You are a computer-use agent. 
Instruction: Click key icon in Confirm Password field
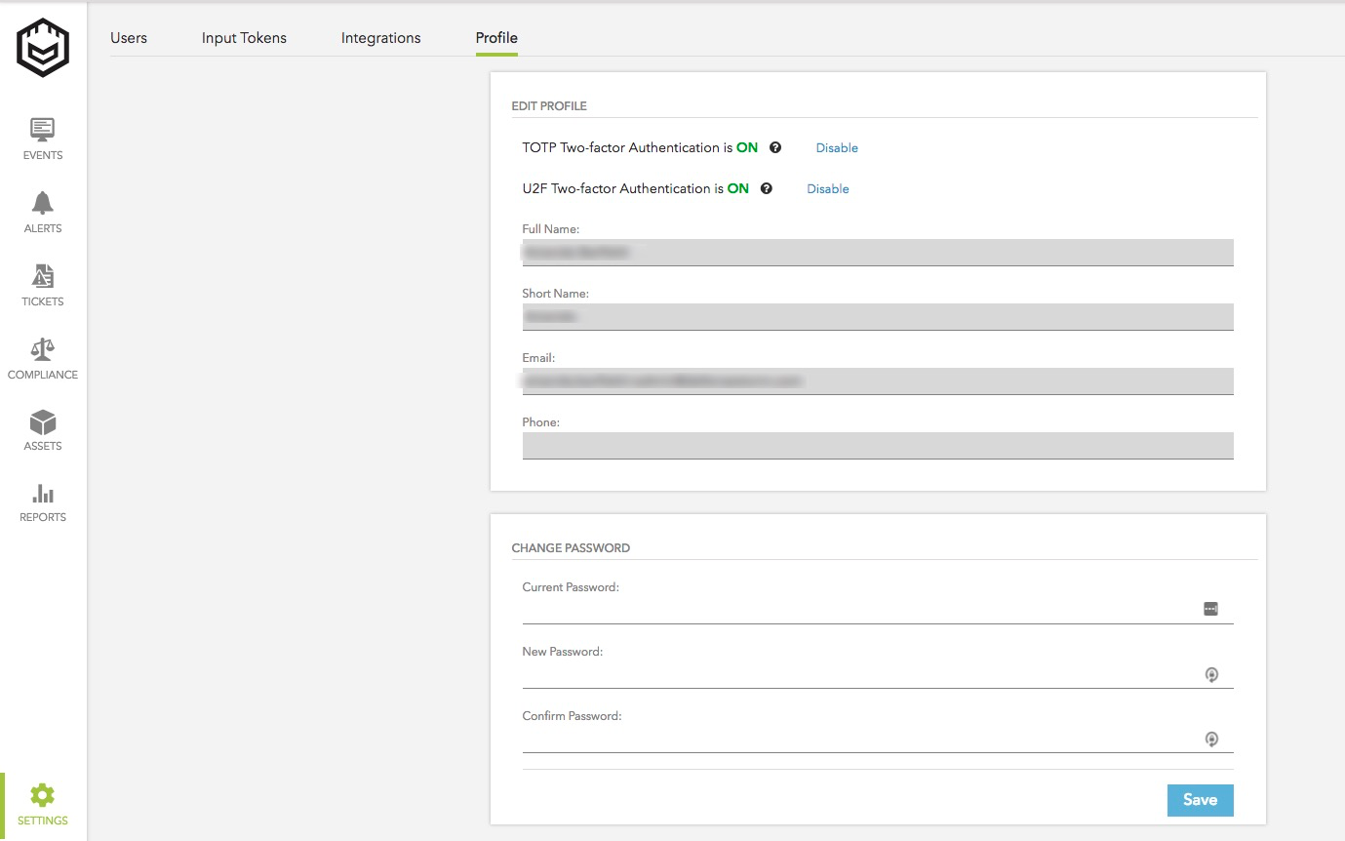click(1211, 739)
